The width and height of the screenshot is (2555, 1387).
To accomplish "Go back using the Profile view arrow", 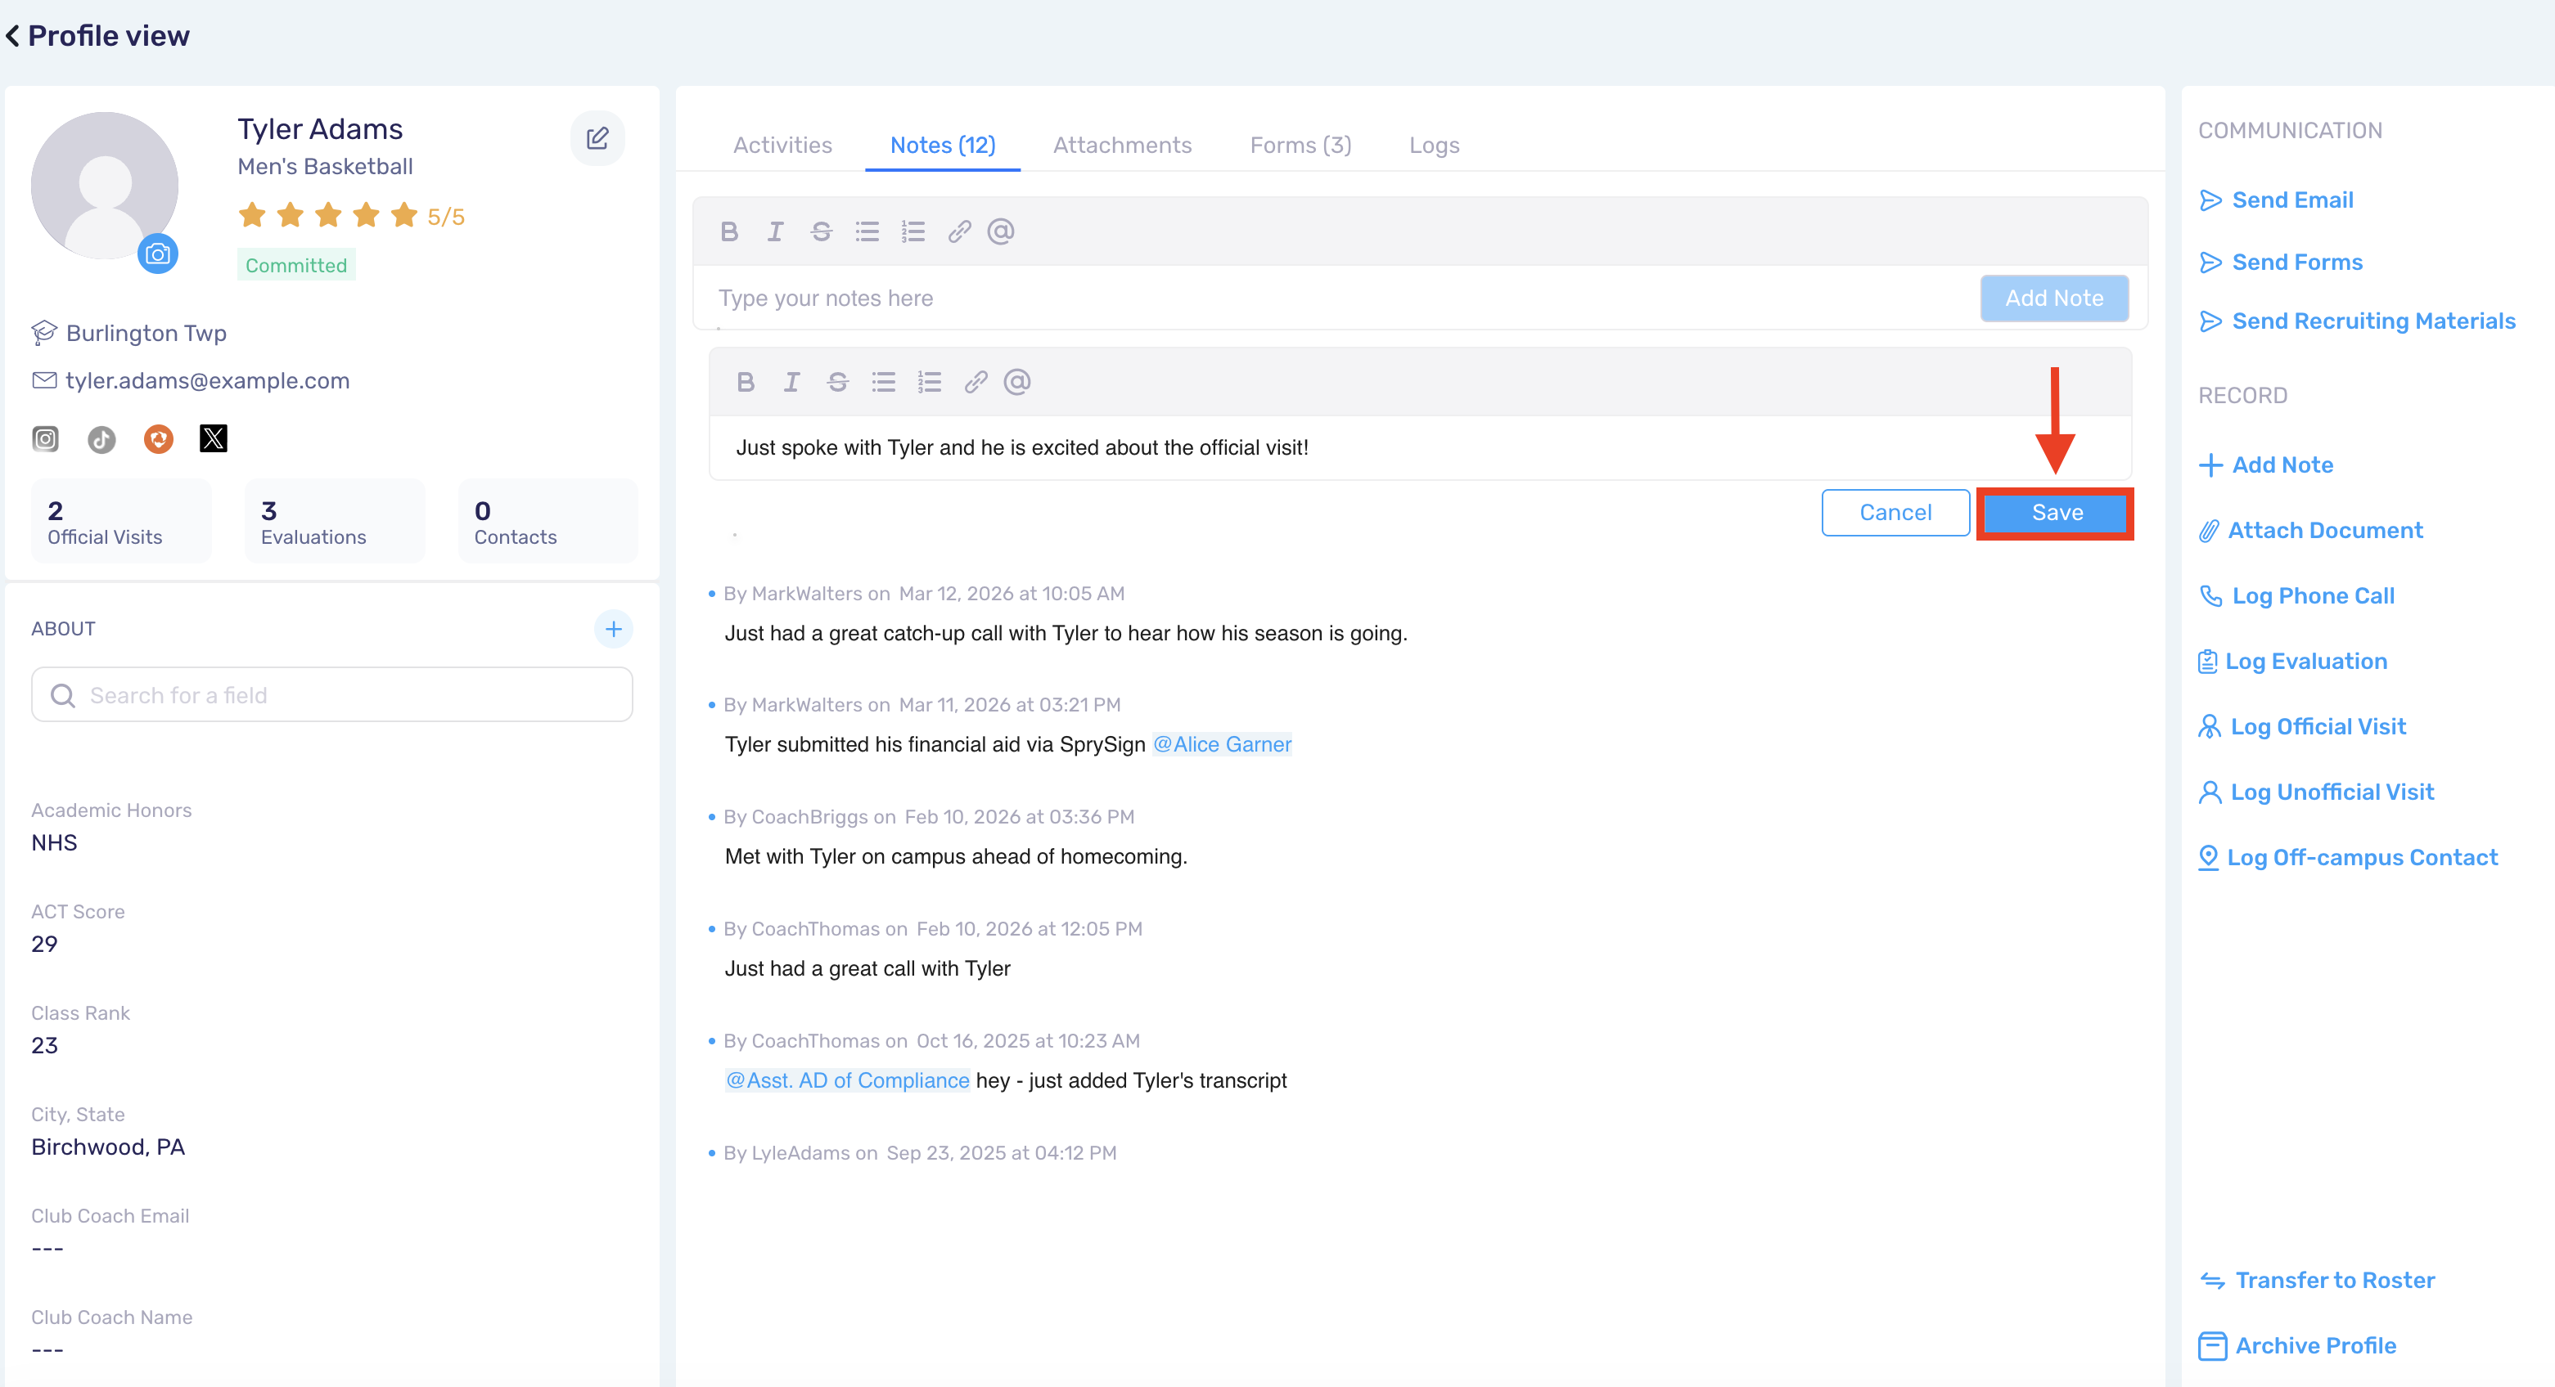I will point(13,36).
